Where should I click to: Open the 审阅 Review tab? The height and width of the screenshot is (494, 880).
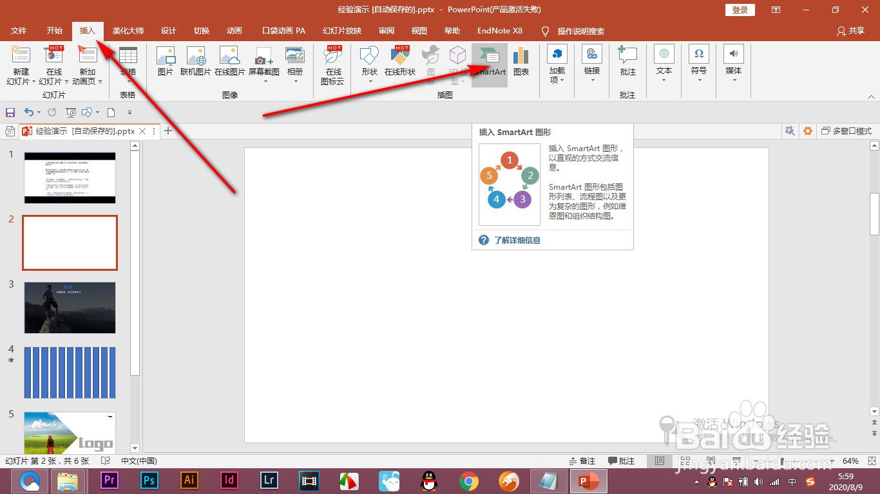click(387, 31)
